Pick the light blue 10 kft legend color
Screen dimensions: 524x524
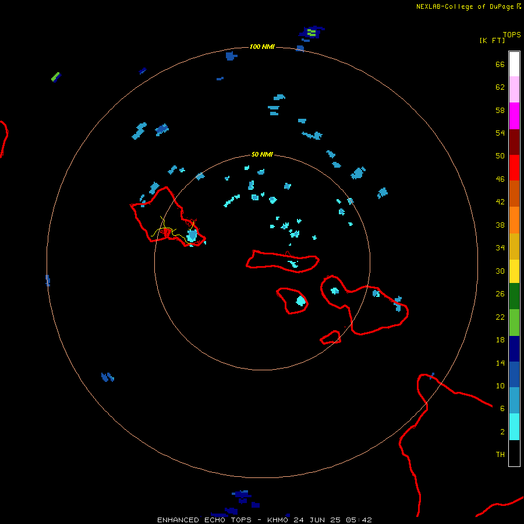point(514,401)
